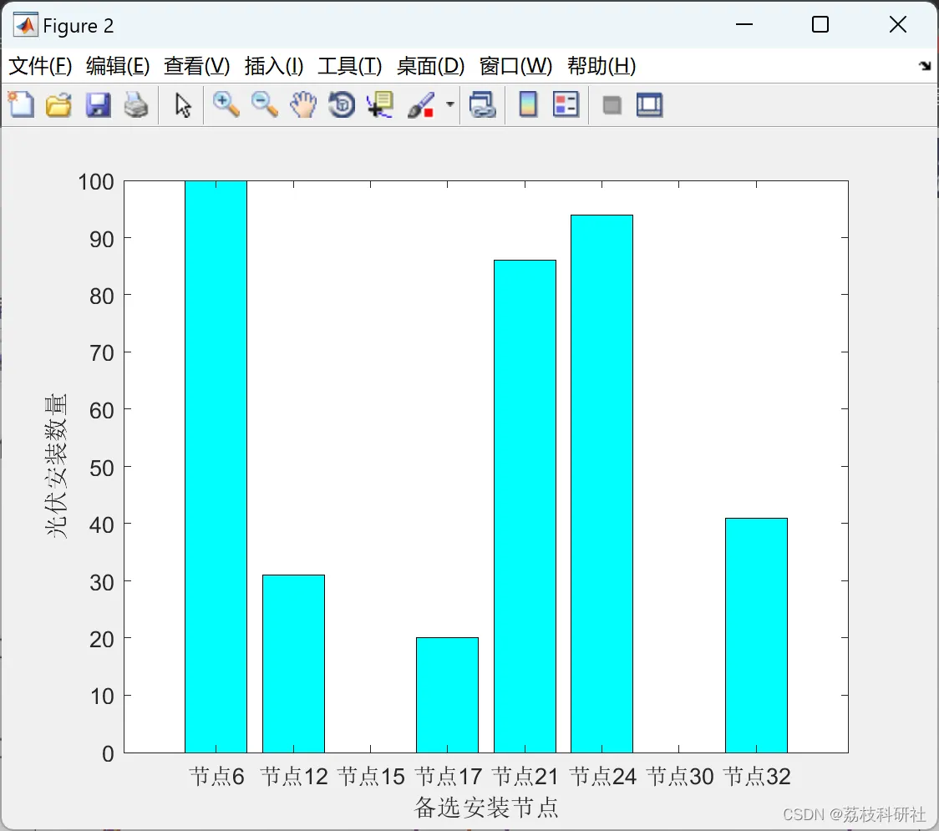Activate the Zoom In tool
939x831 pixels.
[226, 104]
